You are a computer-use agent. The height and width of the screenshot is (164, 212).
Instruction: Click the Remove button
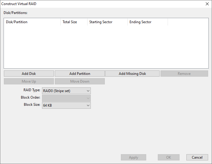(x=184, y=74)
